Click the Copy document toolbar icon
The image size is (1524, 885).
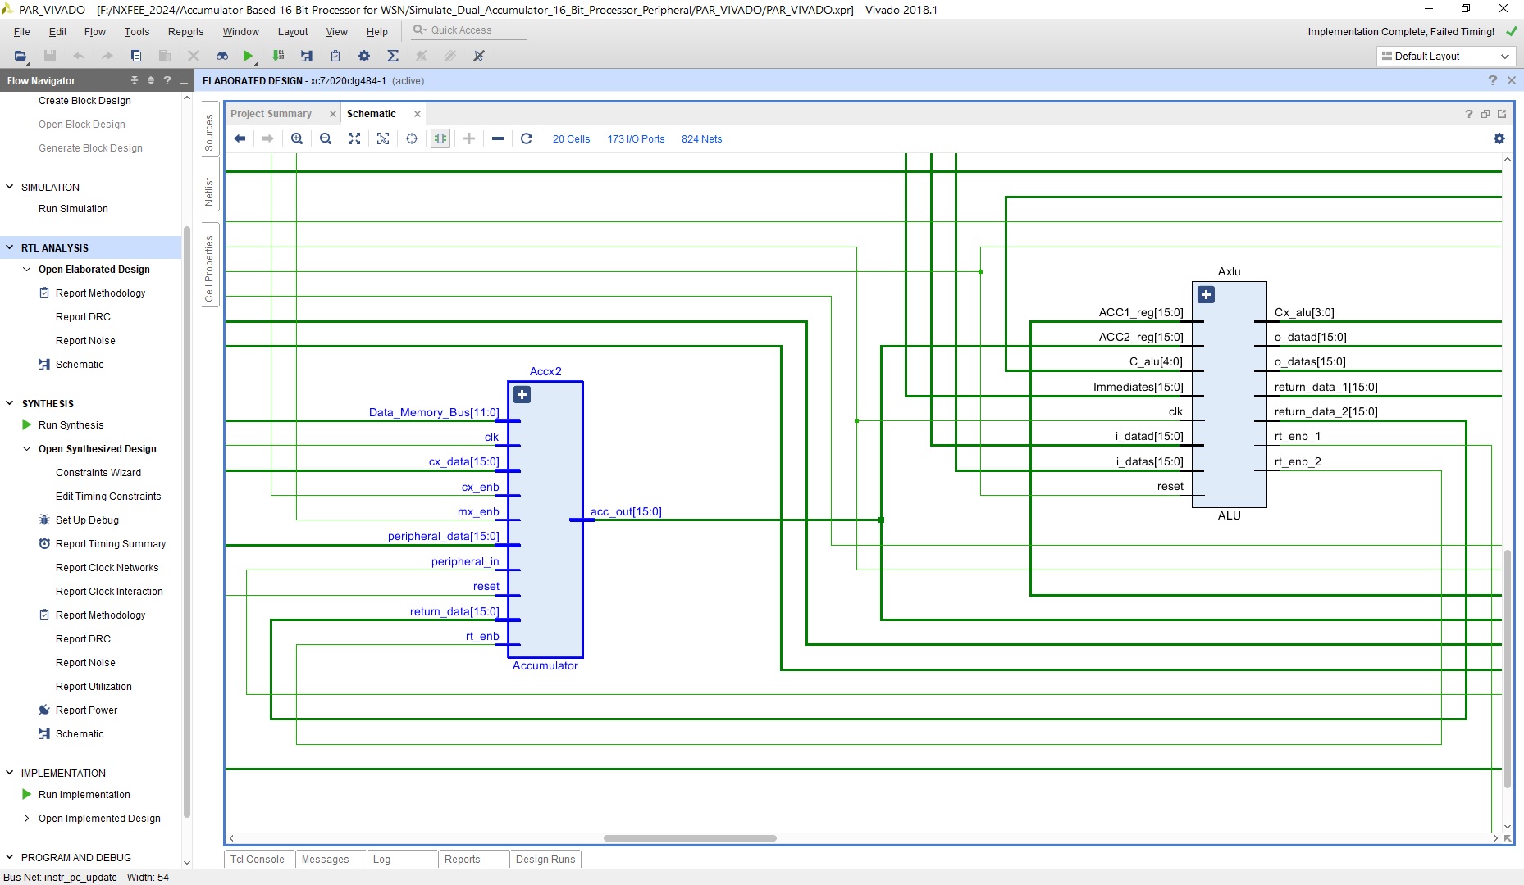pos(136,56)
